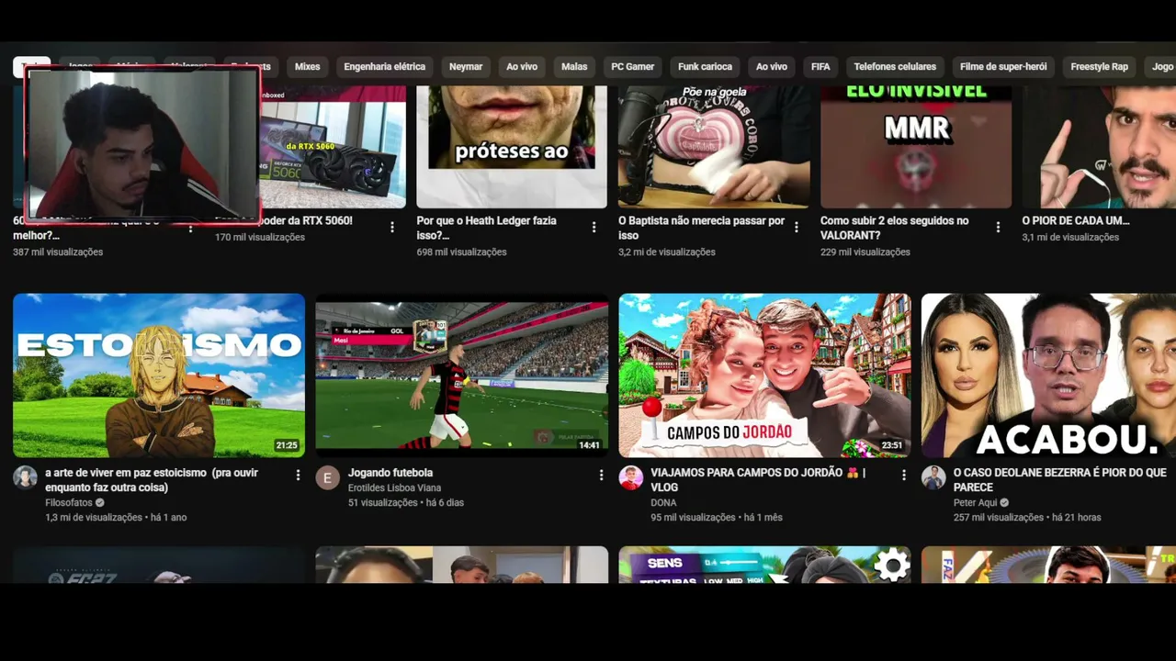Image resolution: width=1176 pixels, height=661 pixels.
Task: Open options menu for Heath Ledger video
Action: tap(594, 227)
